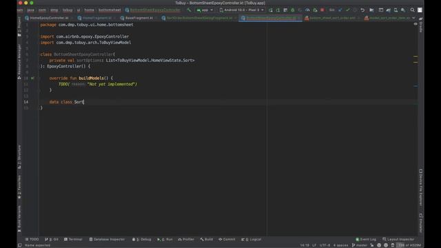Open the Event Log panel
Screen dimensions: 441x248
pos(366,239)
